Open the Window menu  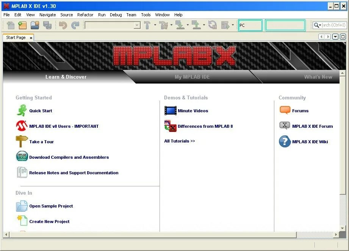162,15
